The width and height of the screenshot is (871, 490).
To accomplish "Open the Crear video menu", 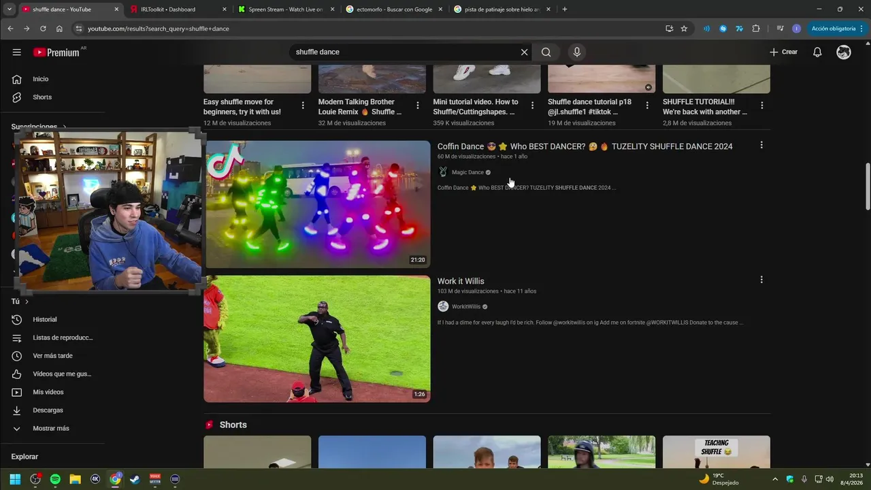I will [783, 52].
